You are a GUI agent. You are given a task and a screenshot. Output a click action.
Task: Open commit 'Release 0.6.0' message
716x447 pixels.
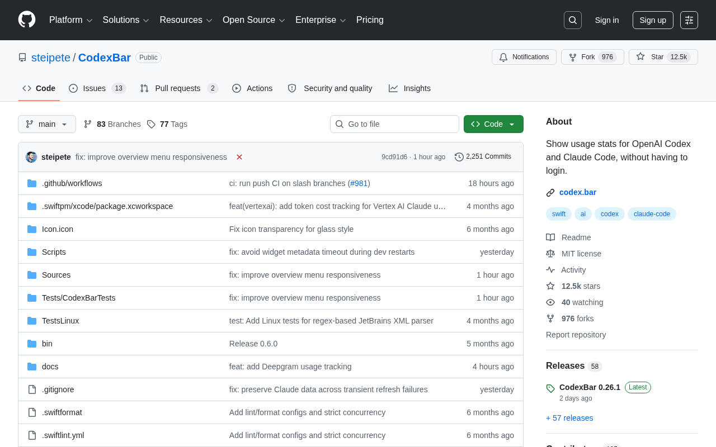(x=253, y=344)
